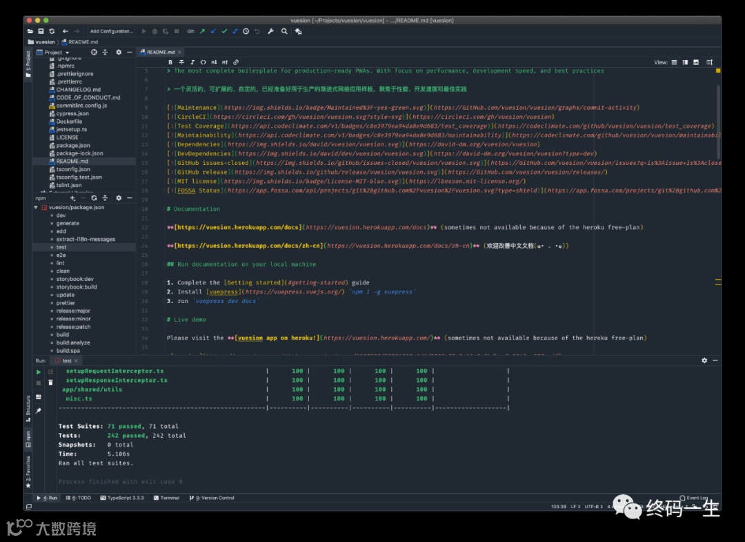Click the Open folder toolbar icon
The width and height of the screenshot is (745, 542).
pos(30,31)
